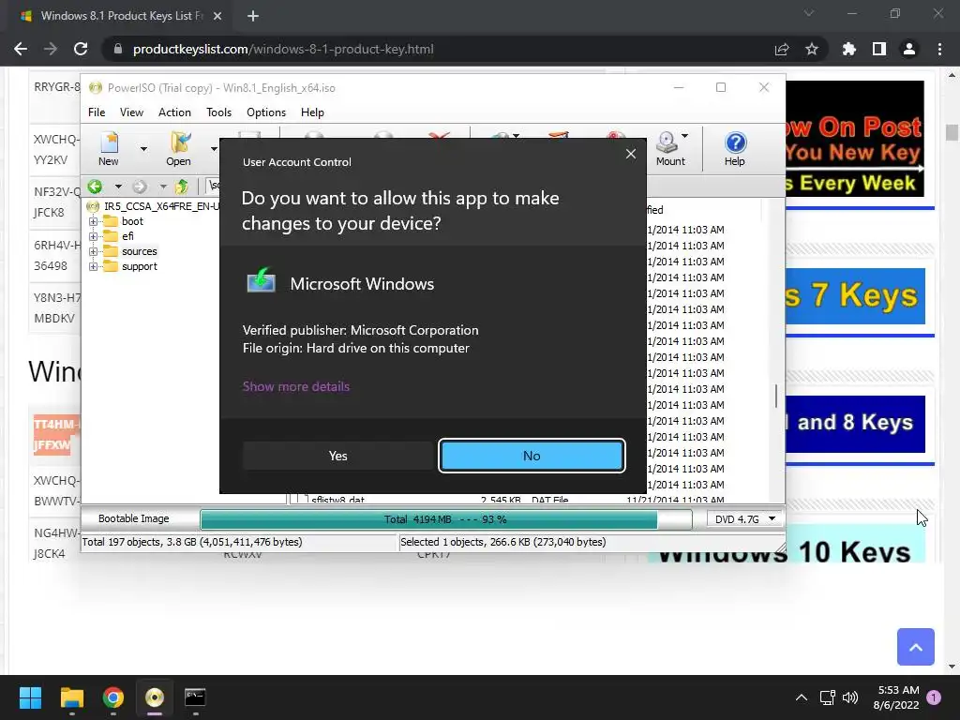Image resolution: width=960 pixels, height=720 pixels.
Task: Reload the page in Chrome
Action: [81, 49]
